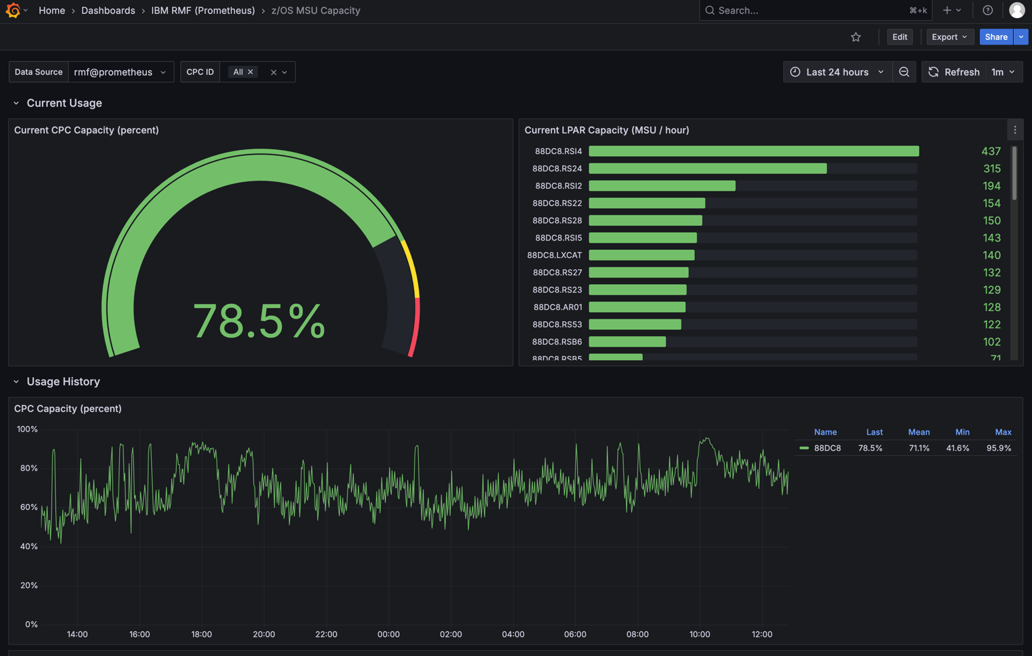The width and height of the screenshot is (1032, 656).
Task: Remove the All chip from CPC ID
Action: click(x=251, y=72)
